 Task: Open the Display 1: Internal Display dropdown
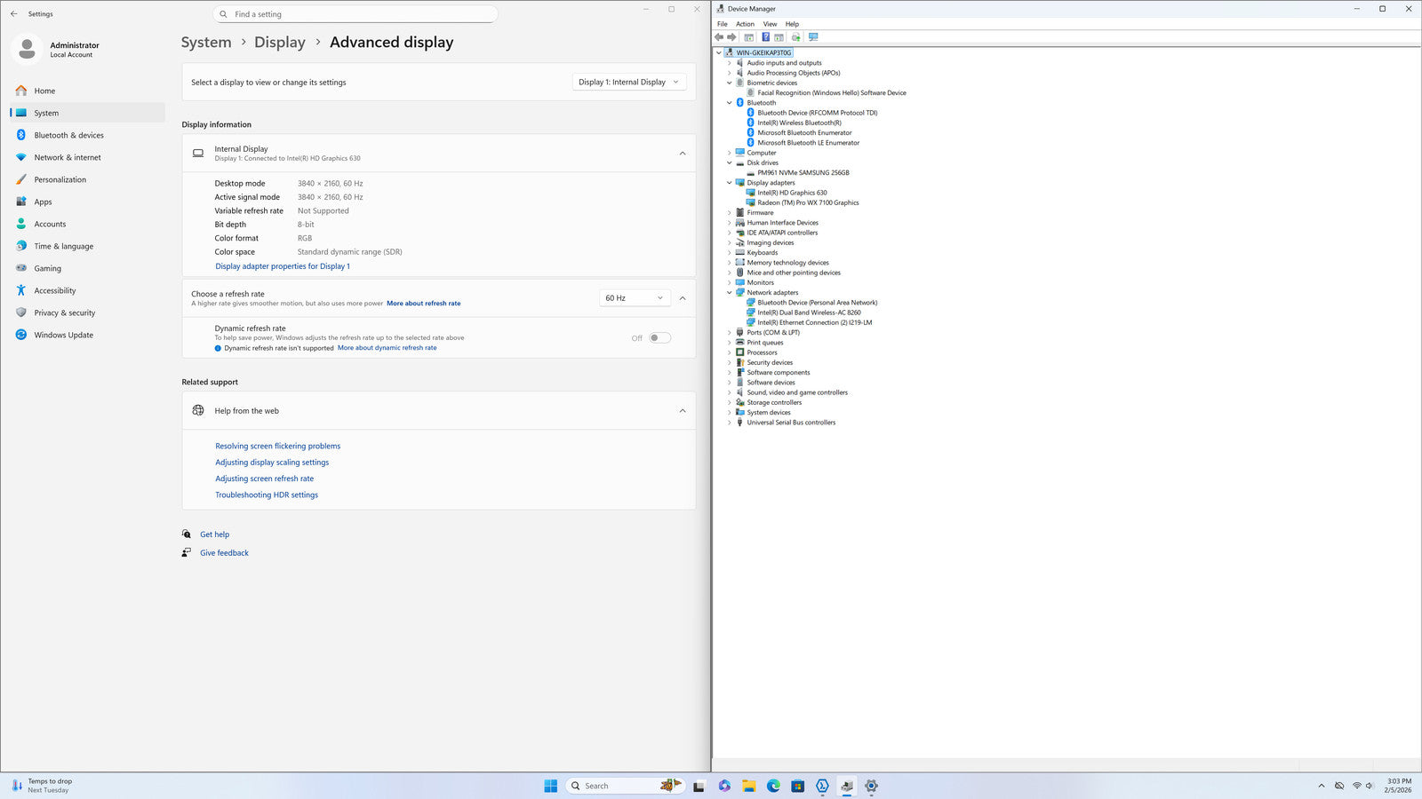tap(628, 82)
